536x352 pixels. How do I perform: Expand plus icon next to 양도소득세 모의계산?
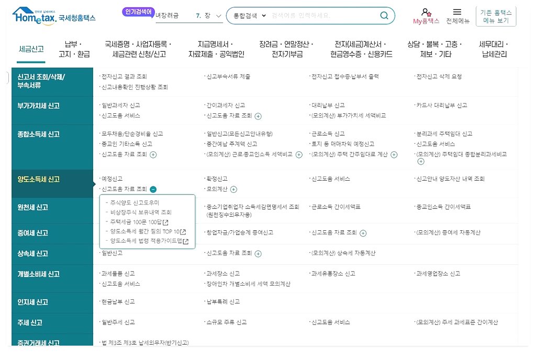tap(233, 189)
